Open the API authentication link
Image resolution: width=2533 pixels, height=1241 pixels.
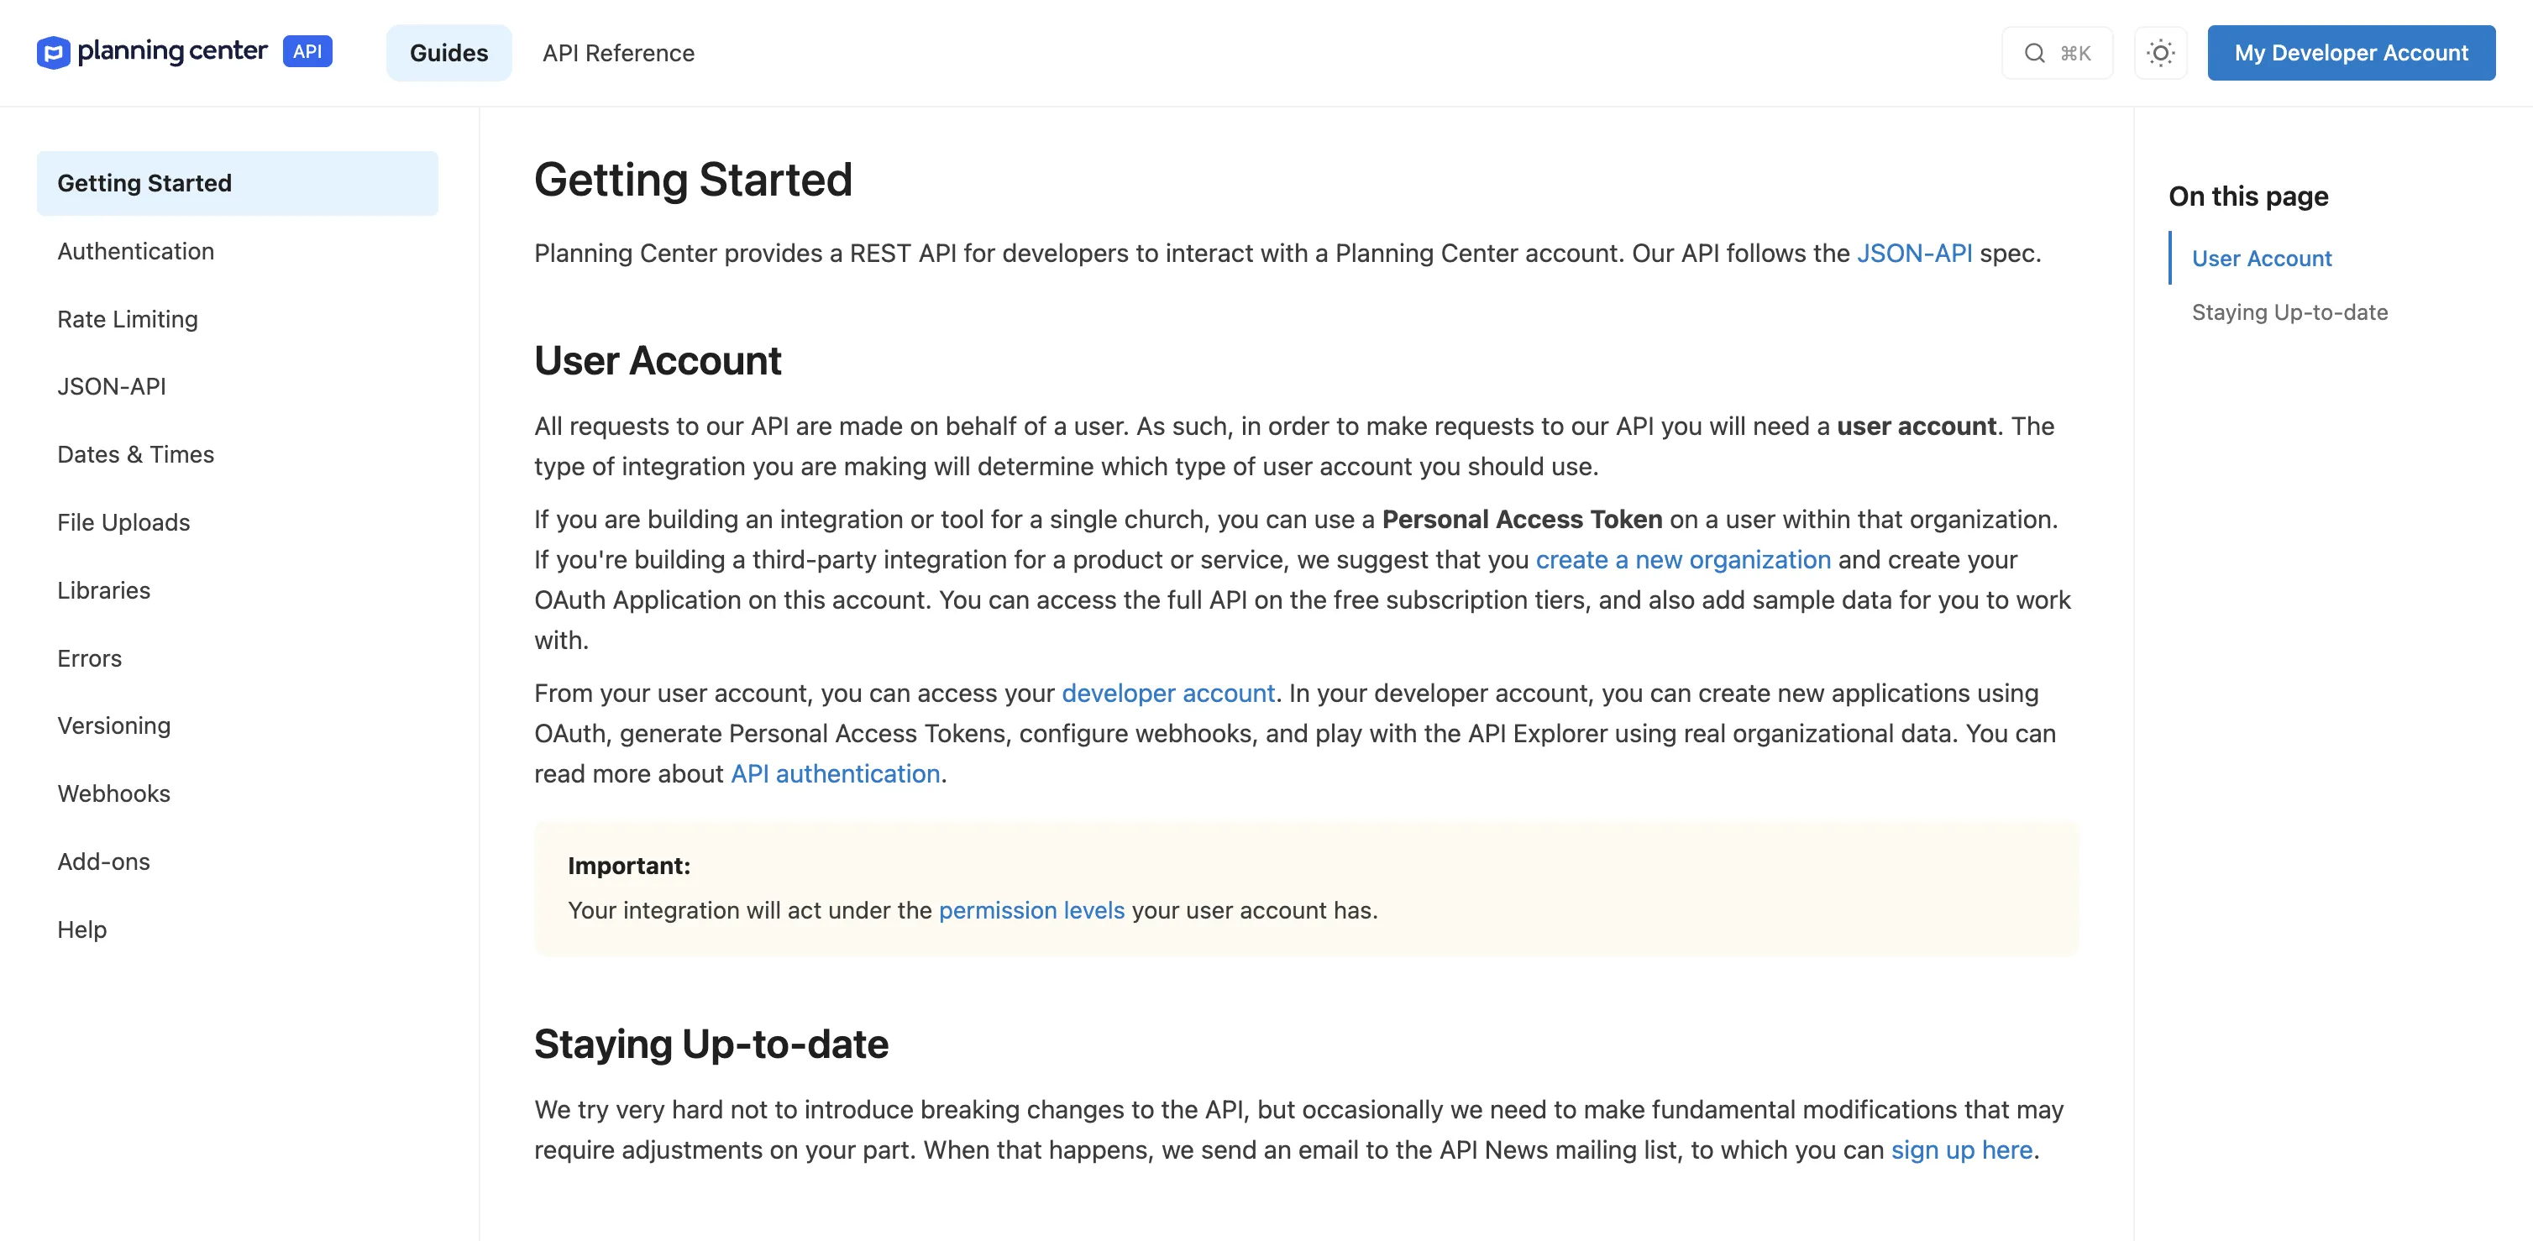pos(835,774)
